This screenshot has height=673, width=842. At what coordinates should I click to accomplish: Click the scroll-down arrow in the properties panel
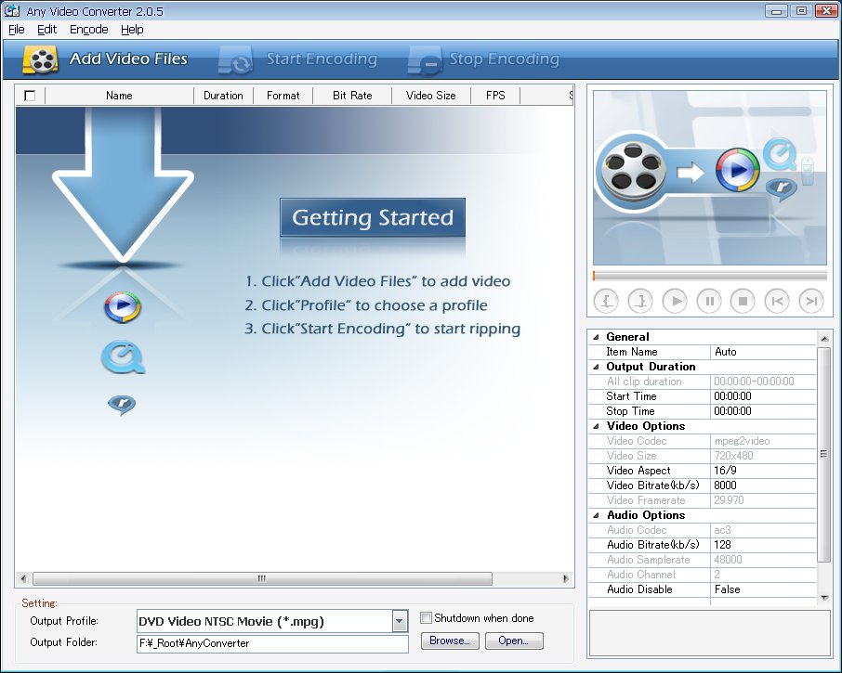823,598
